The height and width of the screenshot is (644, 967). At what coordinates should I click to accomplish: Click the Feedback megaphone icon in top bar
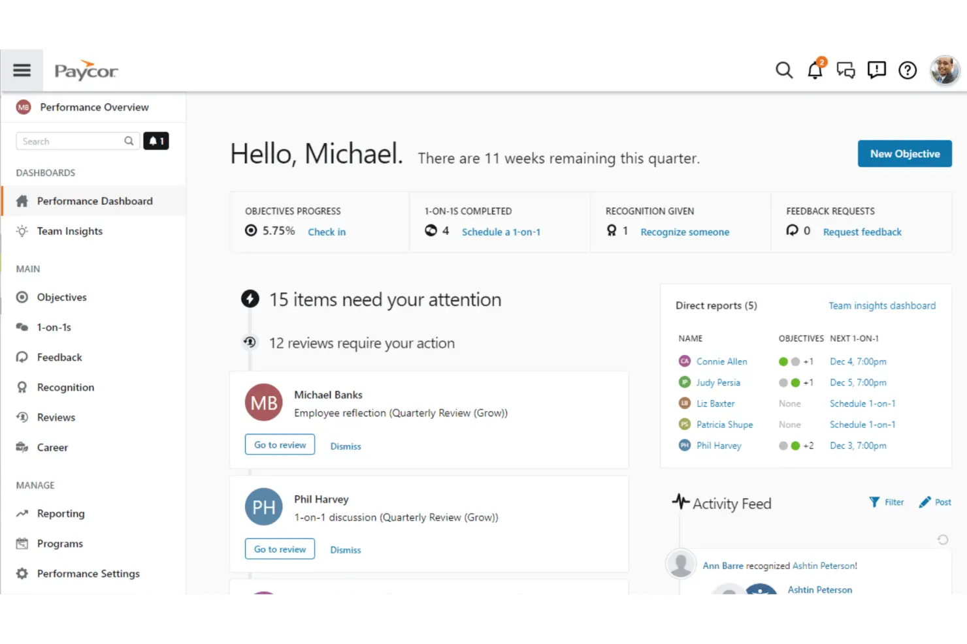(x=876, y=70)
